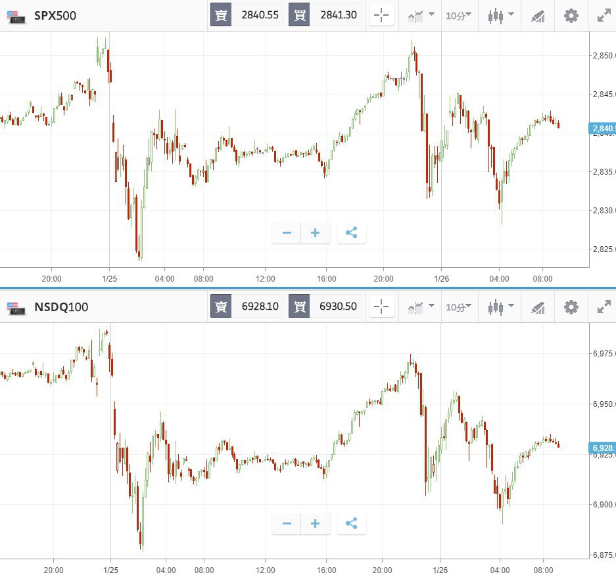Share the NSDQ100 chart

(351, 524)
